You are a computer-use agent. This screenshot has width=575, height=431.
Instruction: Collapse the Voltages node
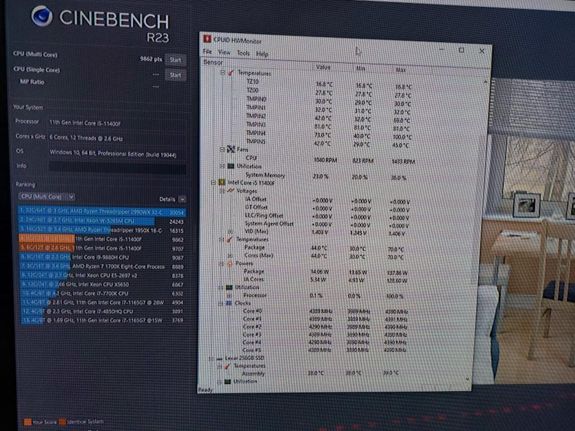coord(222,191)
